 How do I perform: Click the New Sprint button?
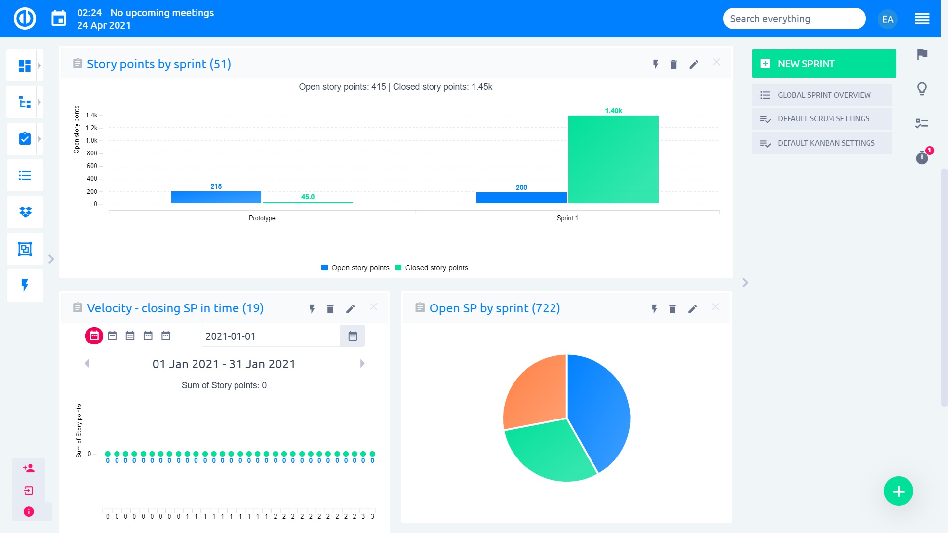(x=824, y=64)
